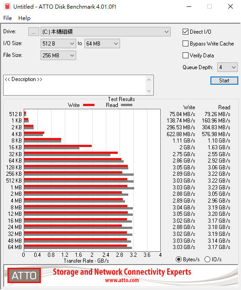Click the description scroll up arrow

tap(149, 80)
